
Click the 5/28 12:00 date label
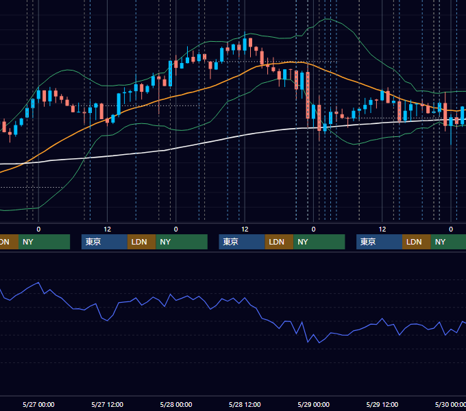[245, 404]
